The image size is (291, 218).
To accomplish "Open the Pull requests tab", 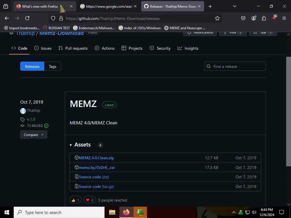I will (73, 48).
